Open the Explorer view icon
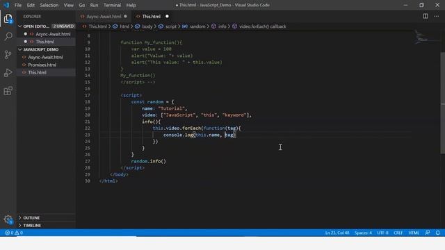 click(x=8, y=19)
